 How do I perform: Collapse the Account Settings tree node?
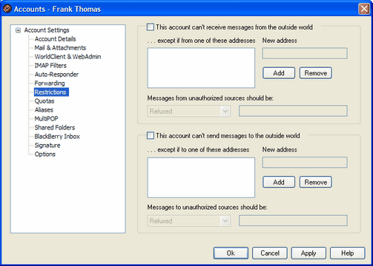point(18,30)
